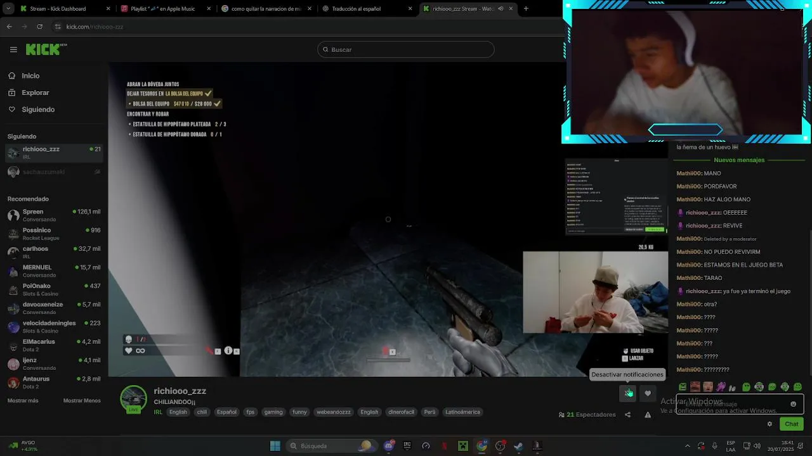
Task: Click the IRL category link
Action: click(x=158, y=412)
